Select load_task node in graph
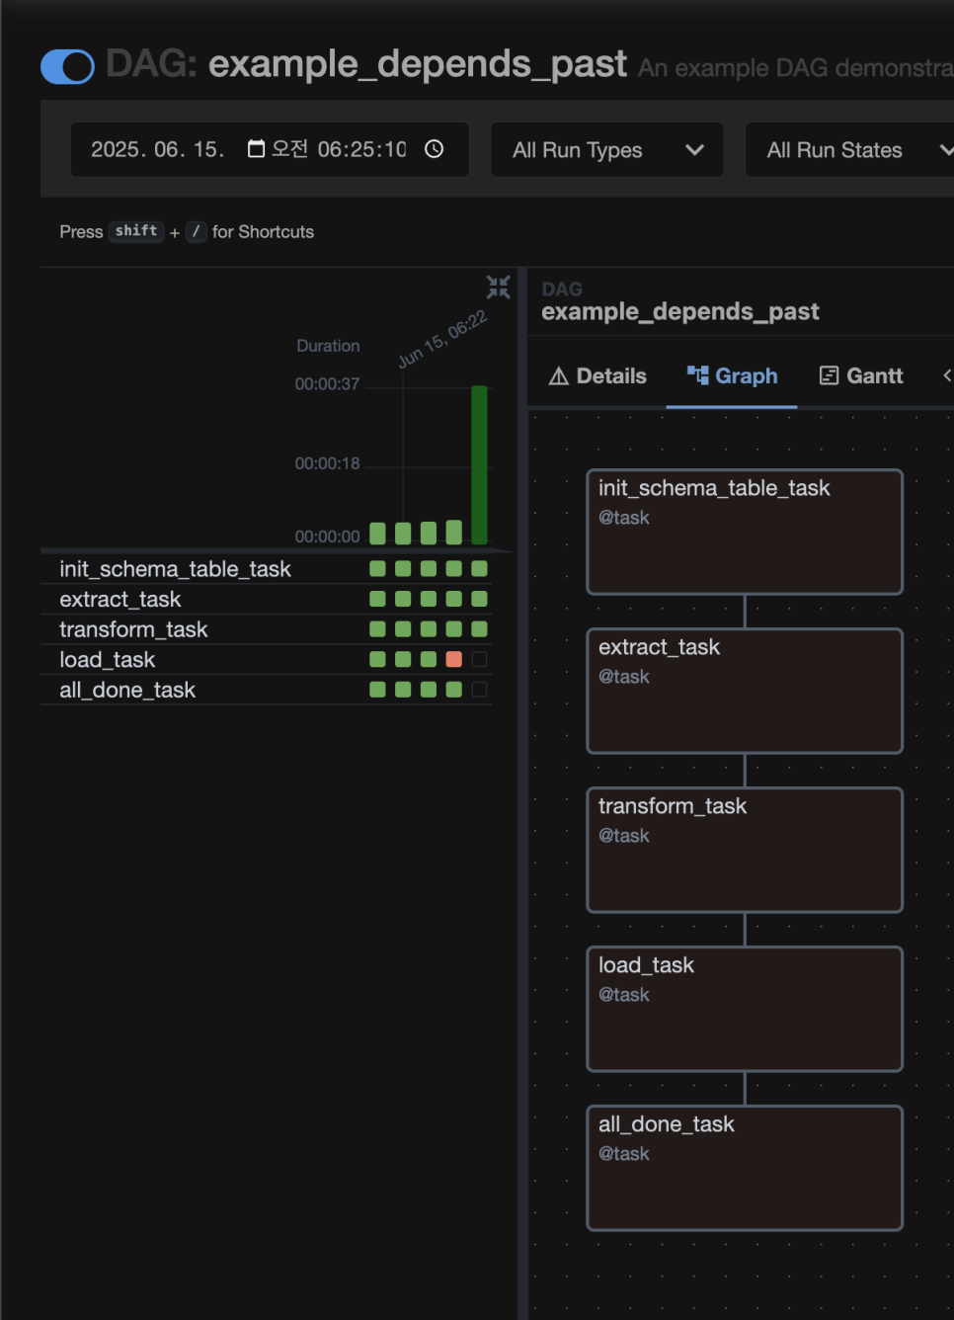 click(745, 1009)
